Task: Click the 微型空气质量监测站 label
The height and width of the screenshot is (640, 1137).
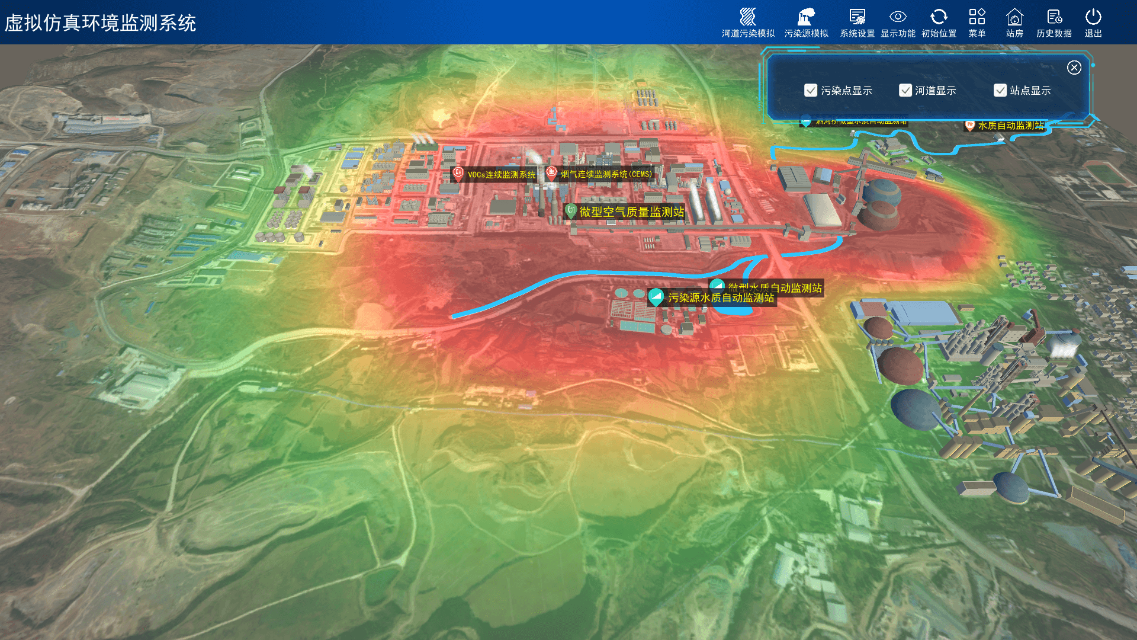Action: 631,212
